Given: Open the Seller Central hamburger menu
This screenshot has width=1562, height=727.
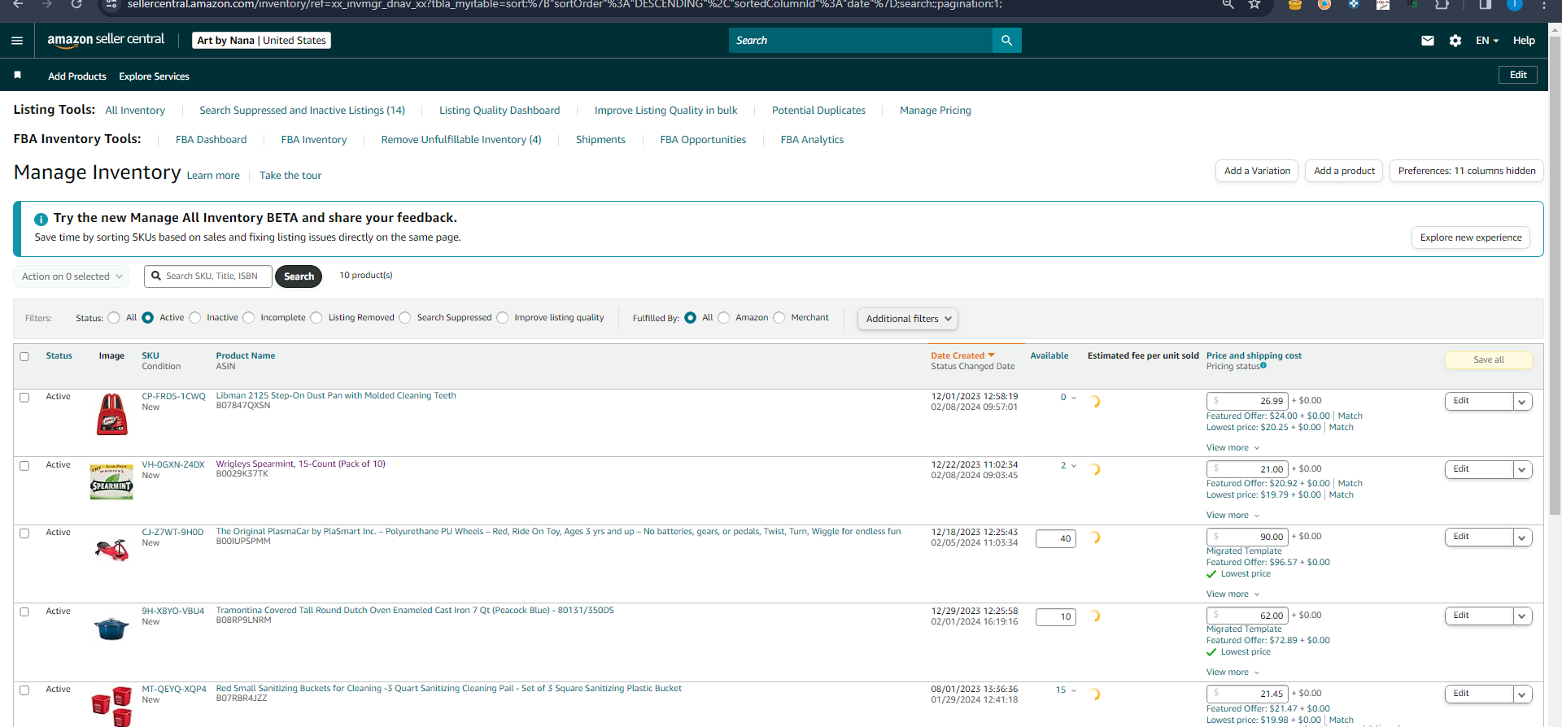Looking at the screenshot, I should click(17, 41).
